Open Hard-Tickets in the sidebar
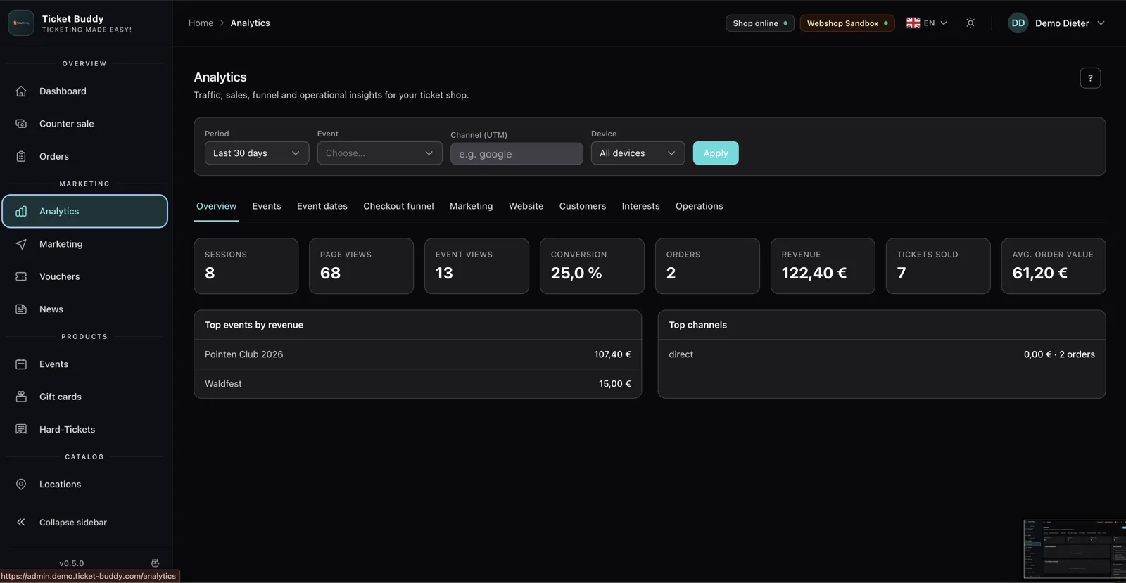This screenshot has width=1126, height=583. [x=84, y=429]
